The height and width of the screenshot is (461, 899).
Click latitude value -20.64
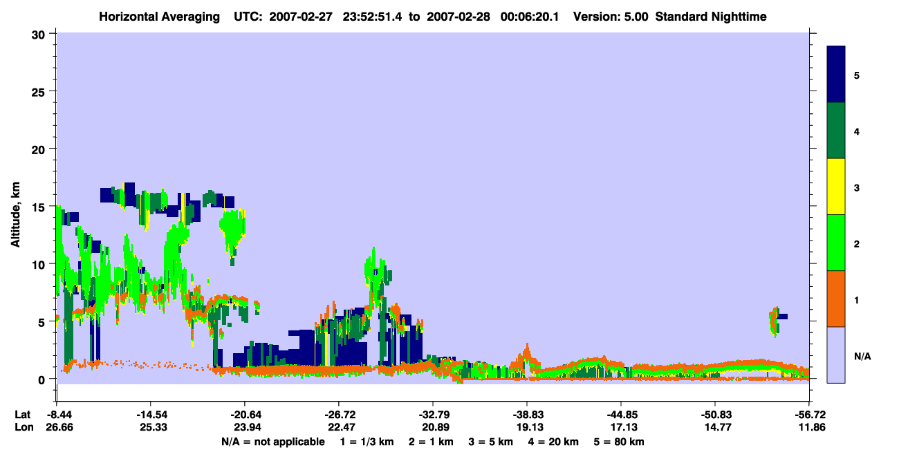click(x=245, y=415)
